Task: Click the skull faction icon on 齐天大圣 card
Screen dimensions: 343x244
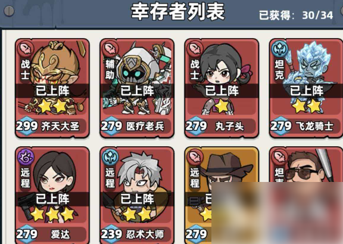Action: (26, 48)
